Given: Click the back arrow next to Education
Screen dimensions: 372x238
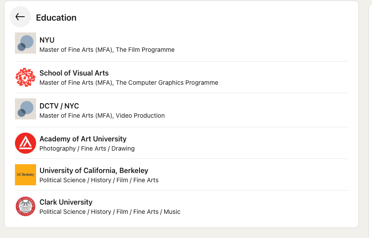Looking at the screenshot, I should coord(20,17).
